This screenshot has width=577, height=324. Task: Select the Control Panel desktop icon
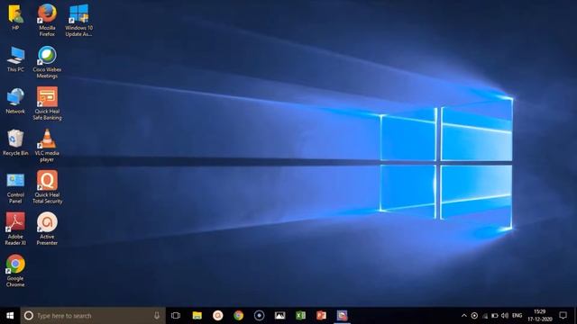pos(15,188)
